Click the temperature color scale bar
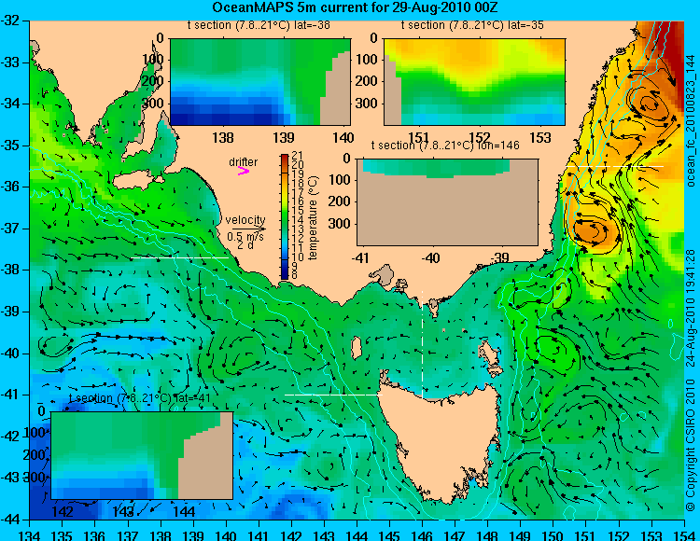The height and width of the screenshot is (541, 700). click(x=285, y=216)
